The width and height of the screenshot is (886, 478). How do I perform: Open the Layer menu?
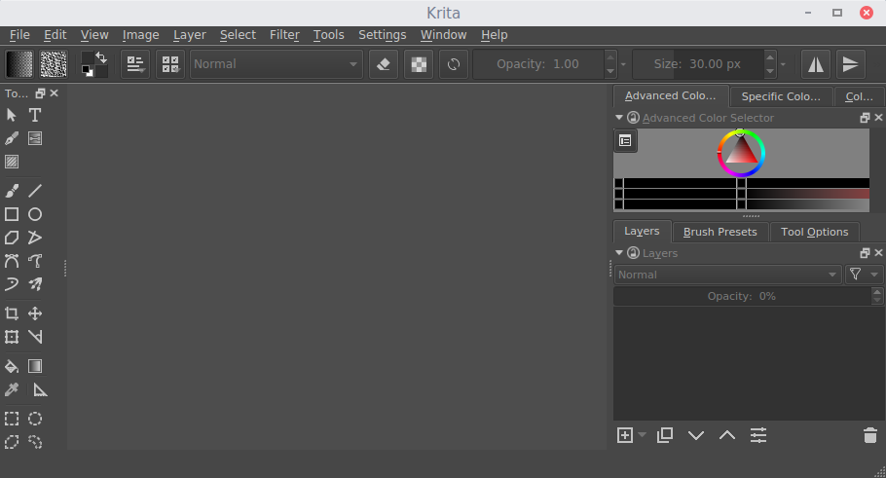pos(190,35)
